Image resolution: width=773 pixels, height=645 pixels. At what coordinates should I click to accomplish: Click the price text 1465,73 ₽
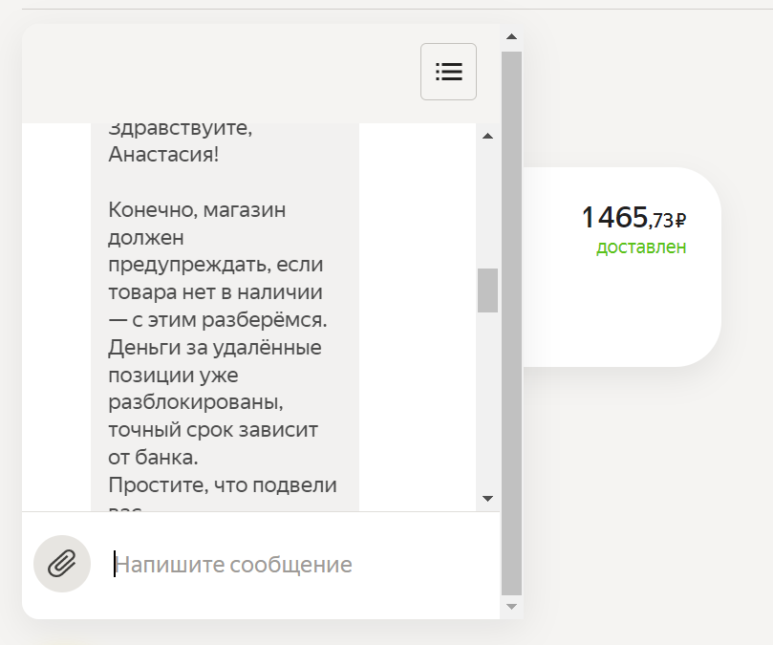[x=633, y=216]
